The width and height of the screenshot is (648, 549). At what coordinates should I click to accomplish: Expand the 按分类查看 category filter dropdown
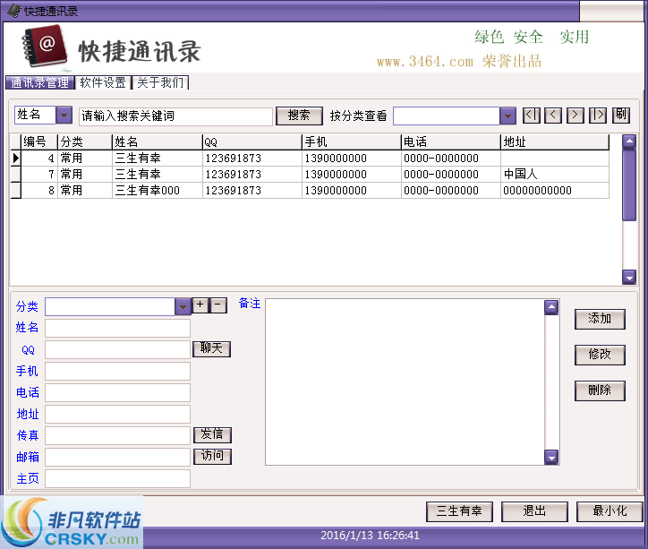[x=507, y=116]
